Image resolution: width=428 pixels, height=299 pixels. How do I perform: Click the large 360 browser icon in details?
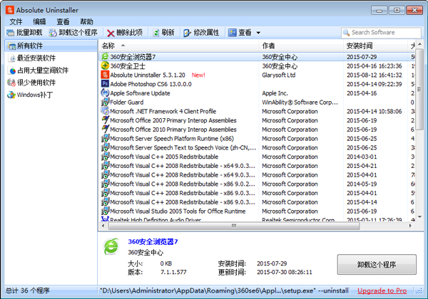pyautogui.click(x=111, y=246)
